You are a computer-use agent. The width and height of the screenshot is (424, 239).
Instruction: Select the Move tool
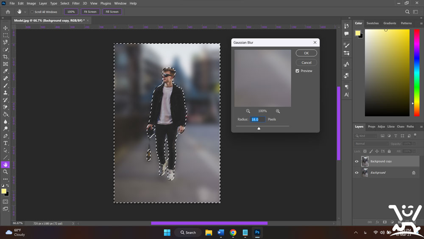(x=6, y=28)
